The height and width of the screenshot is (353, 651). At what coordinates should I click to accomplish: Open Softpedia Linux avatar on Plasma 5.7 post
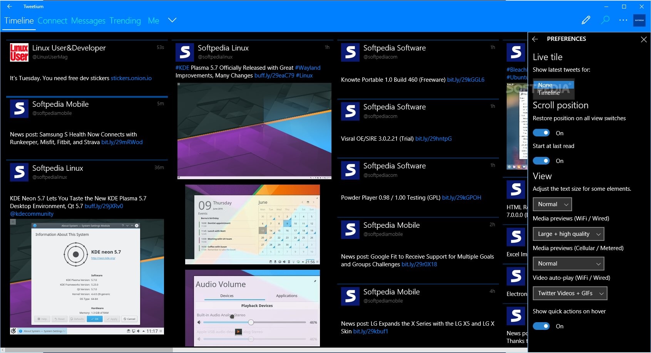[185, 52]
